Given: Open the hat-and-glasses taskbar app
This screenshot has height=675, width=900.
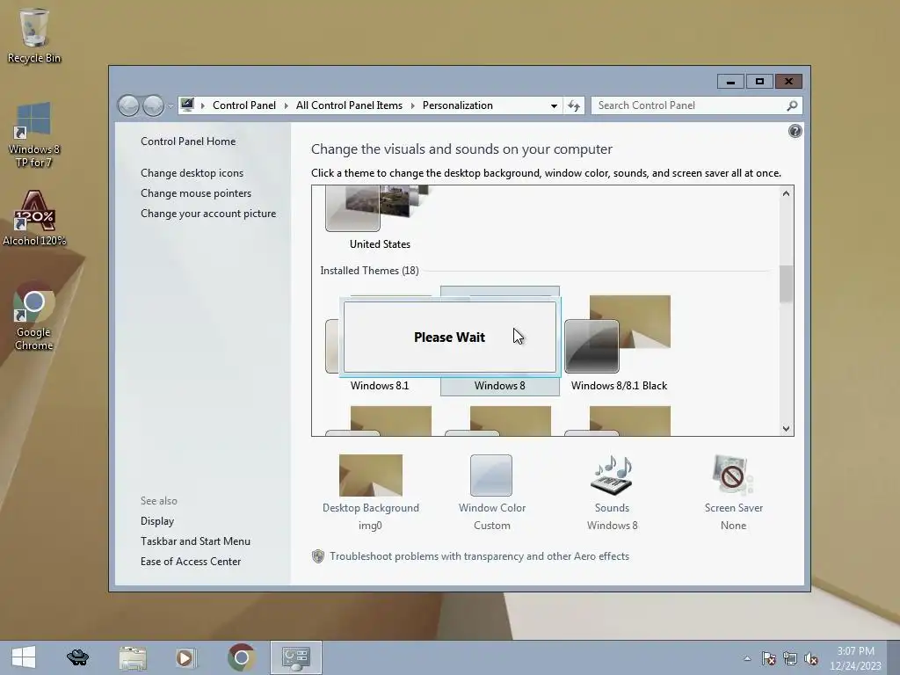Looking at the screenshot, I should pos(77,657).
